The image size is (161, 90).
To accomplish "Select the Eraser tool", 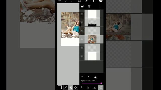I will pyautogui.click(x=70, y=87).
